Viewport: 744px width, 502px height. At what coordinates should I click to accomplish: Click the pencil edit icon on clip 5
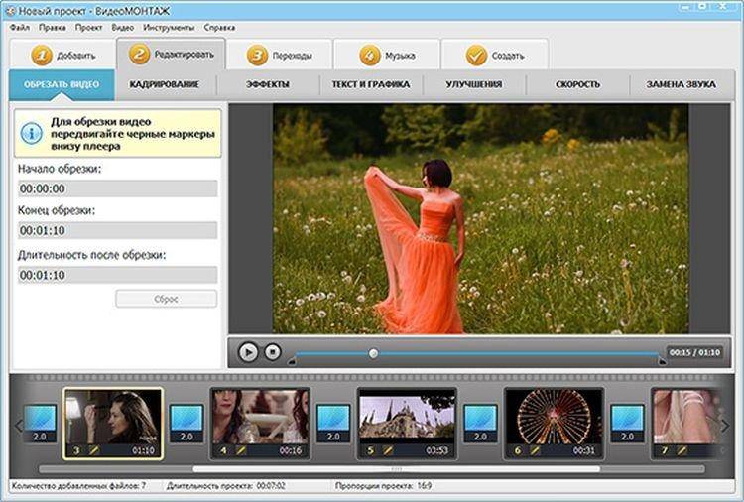tap(388, 450)
